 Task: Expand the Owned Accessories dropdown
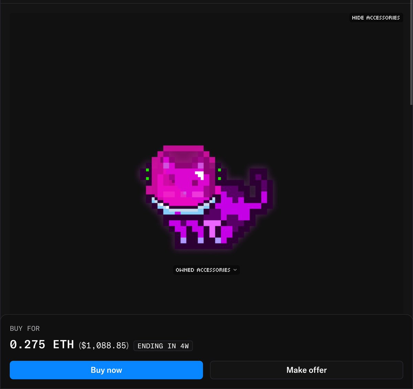tap(206, 270)
